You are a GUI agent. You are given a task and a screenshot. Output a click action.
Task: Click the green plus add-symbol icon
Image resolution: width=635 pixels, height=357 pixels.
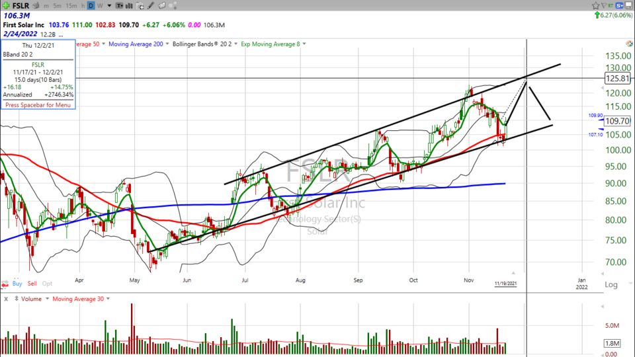coord(6,6)
